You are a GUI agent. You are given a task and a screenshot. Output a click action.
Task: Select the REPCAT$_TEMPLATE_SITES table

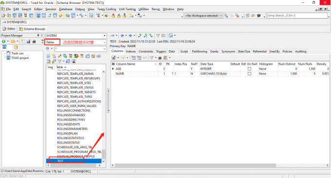[x=74, y=83]
